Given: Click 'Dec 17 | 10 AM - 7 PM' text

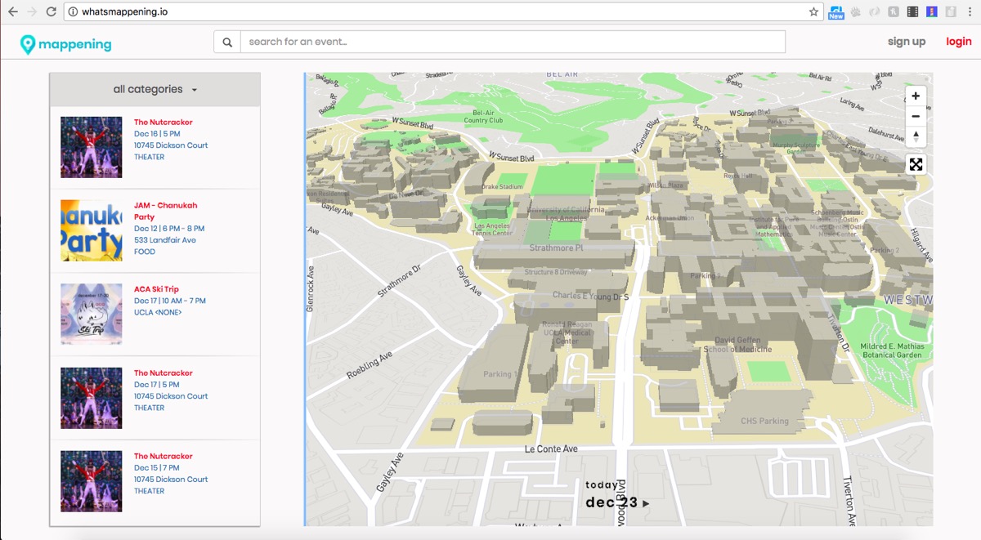Looking at the screenshot, I should 170,301.
